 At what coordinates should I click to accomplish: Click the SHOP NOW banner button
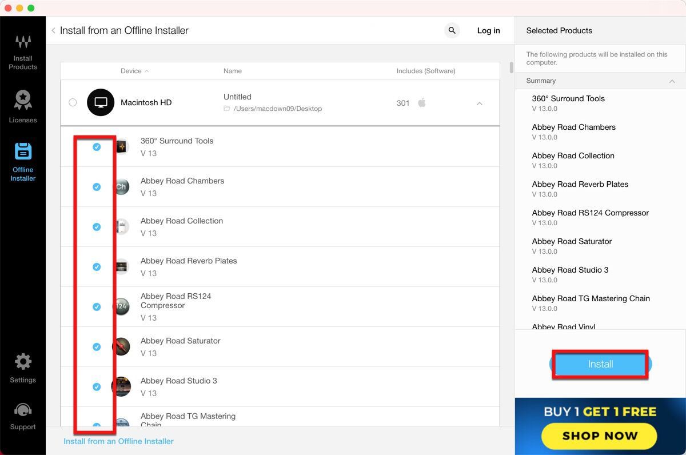[600, 436]
